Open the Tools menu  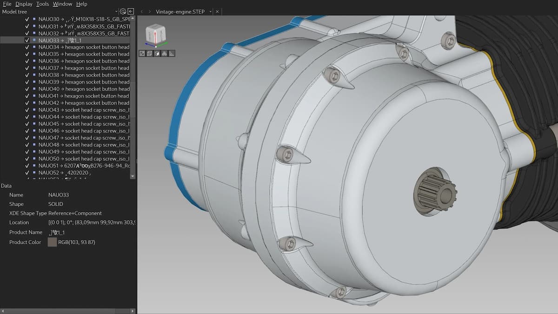(x=42, y=4)
